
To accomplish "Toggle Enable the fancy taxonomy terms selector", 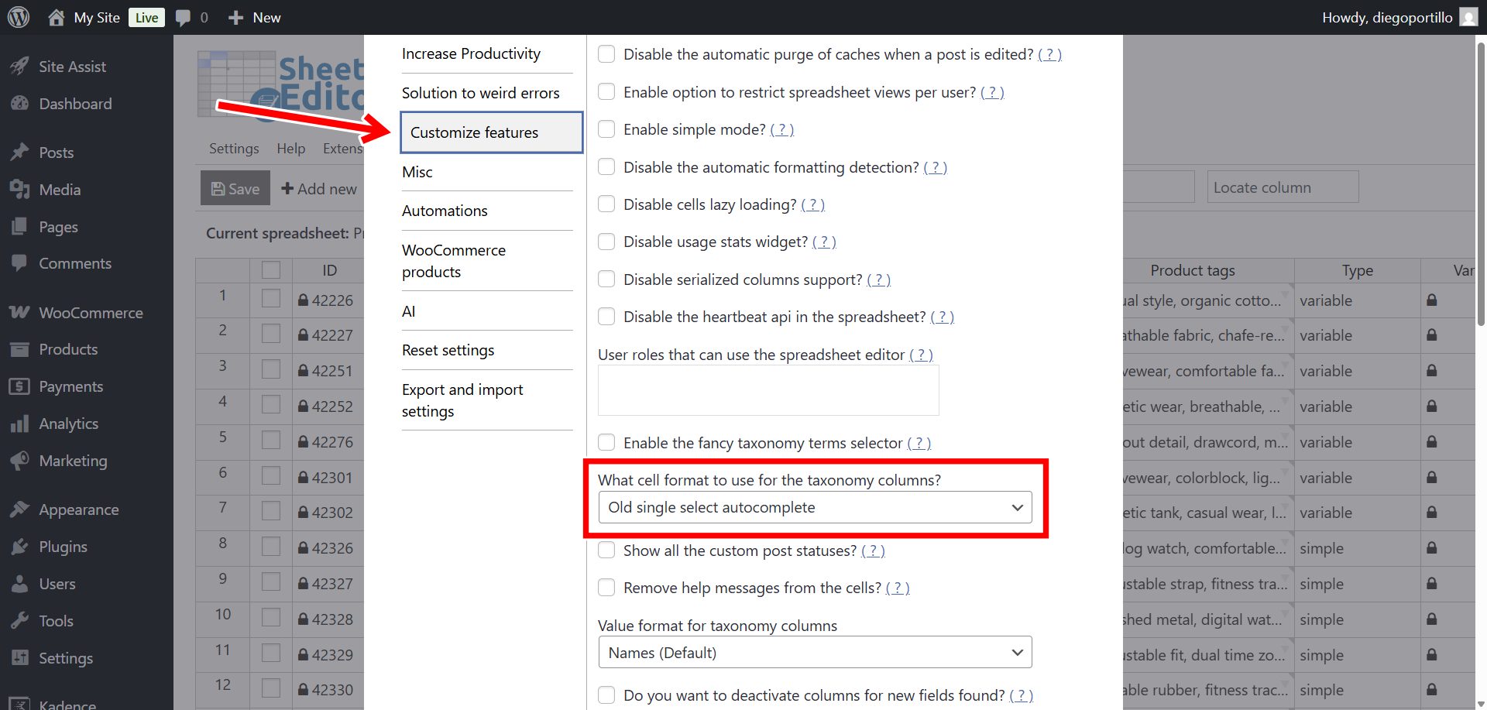I will [x=606, y=443].
